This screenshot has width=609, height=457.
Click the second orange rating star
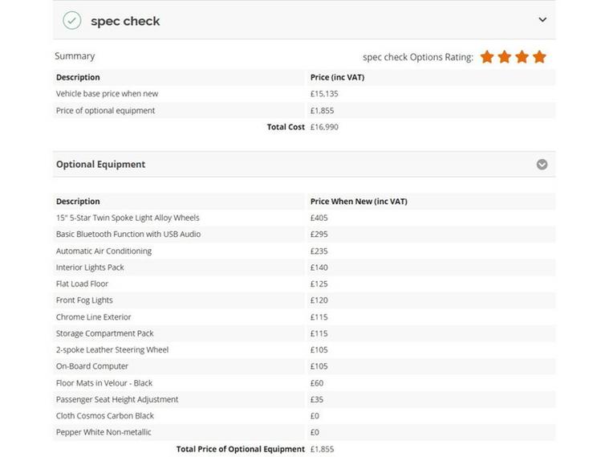[x=505, y=57]
